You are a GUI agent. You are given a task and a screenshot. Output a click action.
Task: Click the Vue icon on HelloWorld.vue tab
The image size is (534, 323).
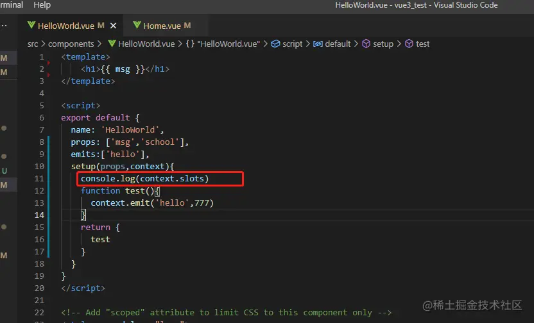point(31,25)
